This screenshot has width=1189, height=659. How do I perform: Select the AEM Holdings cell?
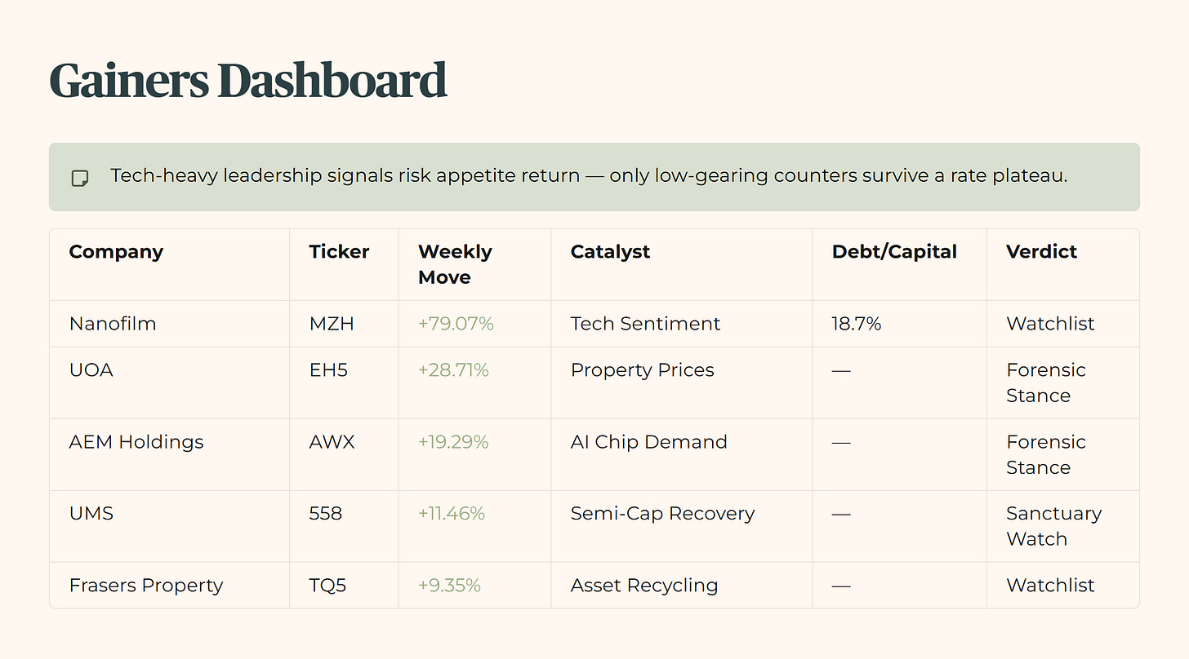point(136,442)
